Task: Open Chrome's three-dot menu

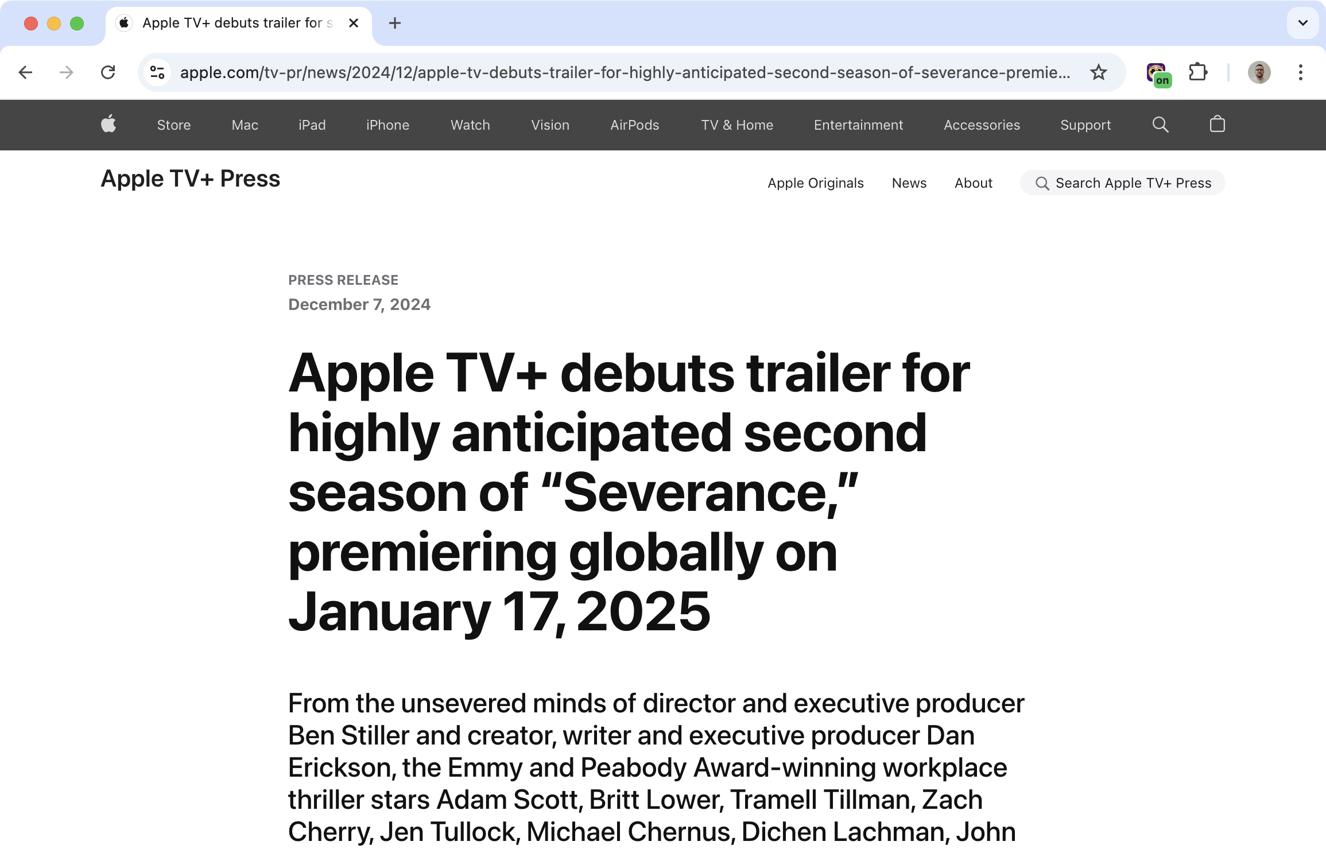Action: [1300, 72]
